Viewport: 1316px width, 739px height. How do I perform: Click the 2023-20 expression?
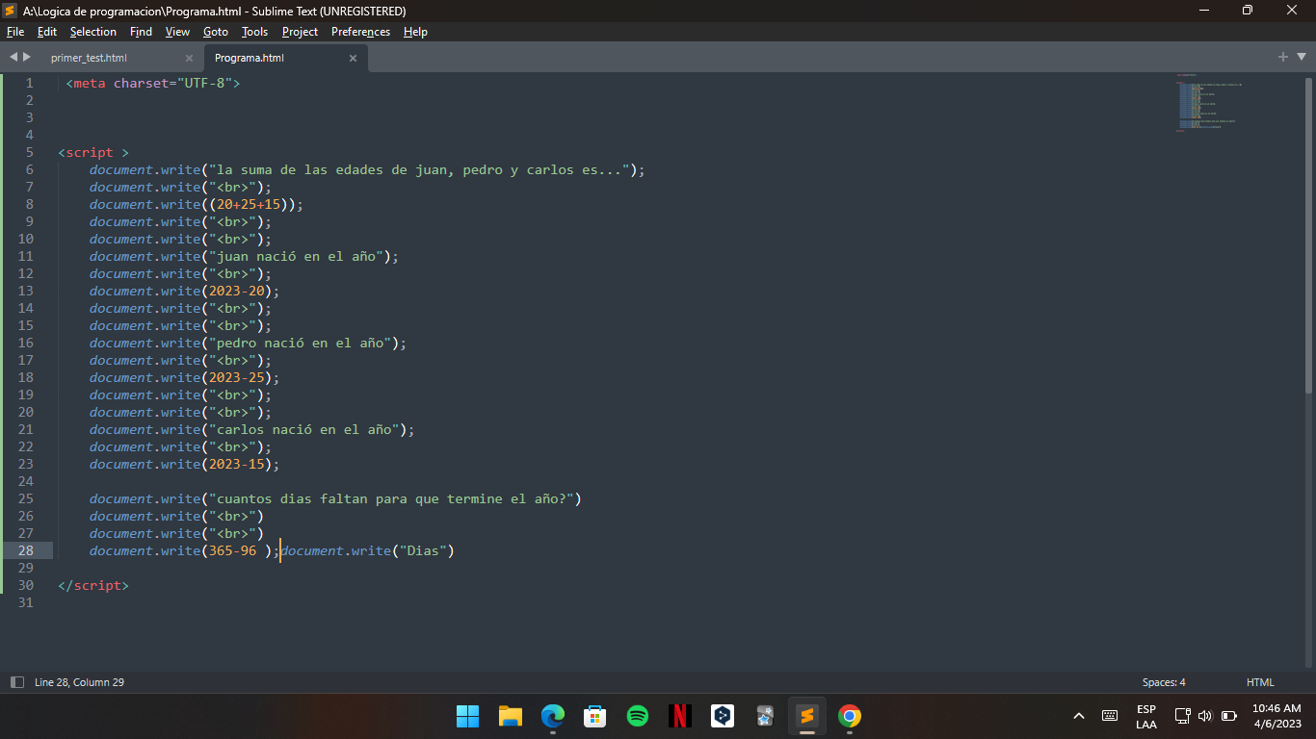pyautogui.click(x=236, y=291)
